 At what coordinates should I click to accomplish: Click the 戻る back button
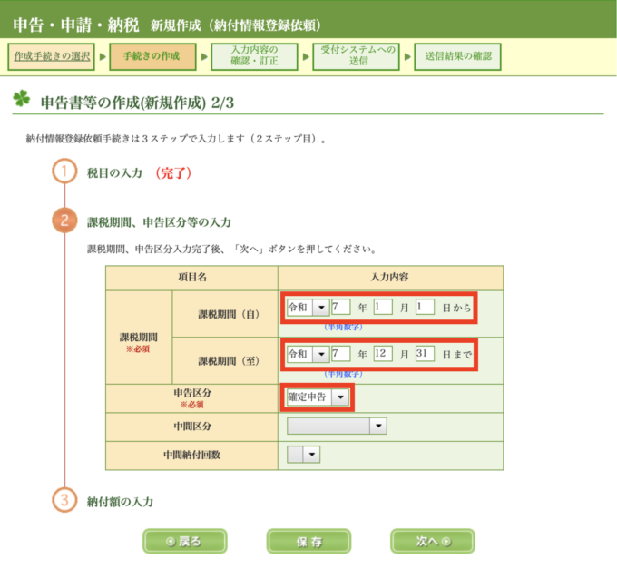pos(184,542)
